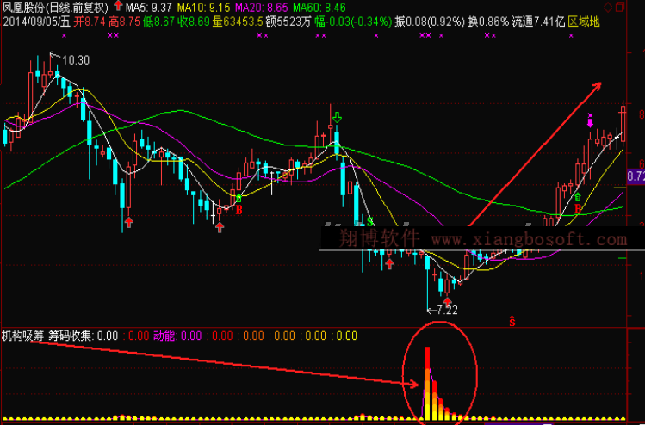This screenshot has height=425, width=645.
Task: Click the small red S marker below 7.22
Action: coord(512,321)
